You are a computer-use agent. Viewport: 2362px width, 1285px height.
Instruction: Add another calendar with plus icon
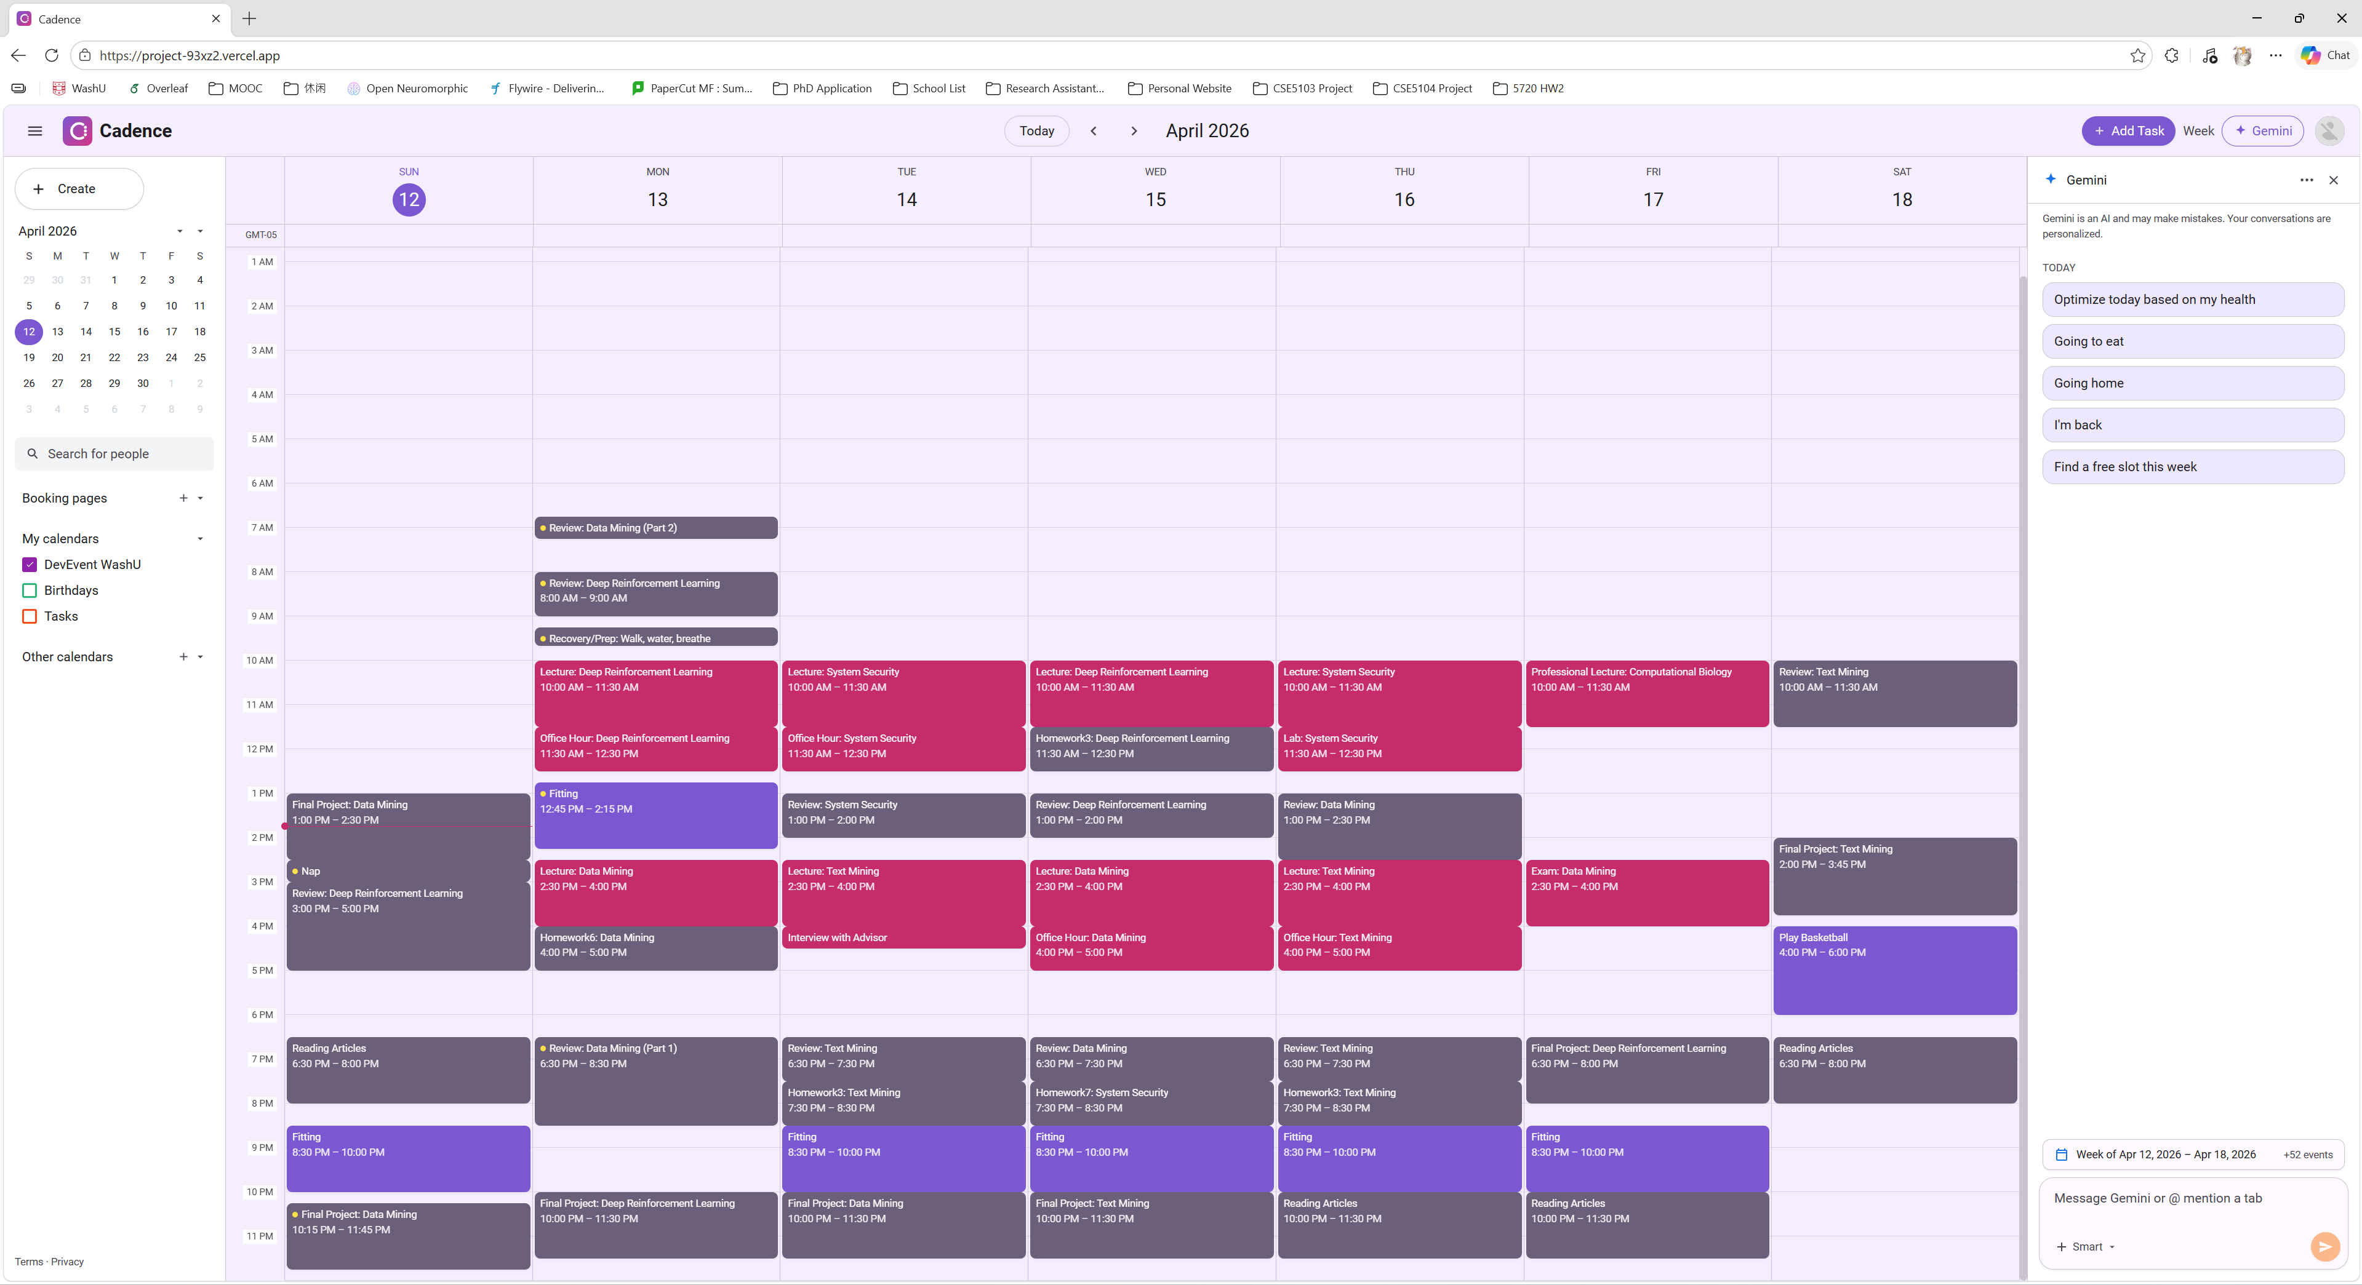[x=183, y=656]
